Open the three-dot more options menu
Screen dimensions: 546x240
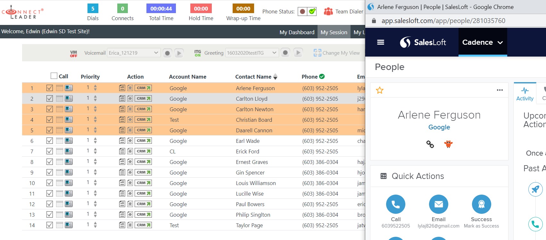(500, 90)
